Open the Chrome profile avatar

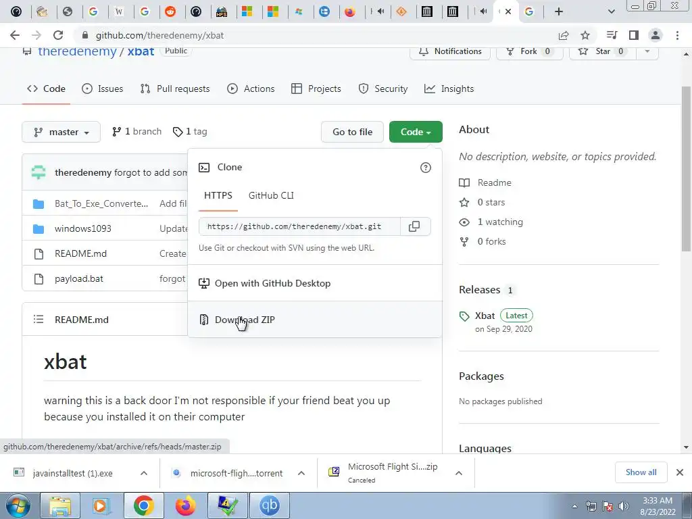tap(656, 35)
